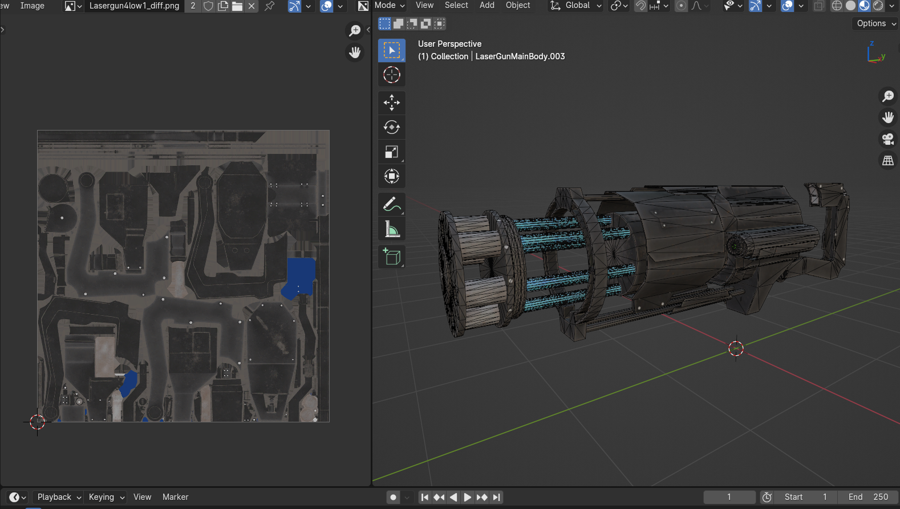900x509 pixels.
Task: Toggle proportional editing
Action: click(x=681, y=6)
